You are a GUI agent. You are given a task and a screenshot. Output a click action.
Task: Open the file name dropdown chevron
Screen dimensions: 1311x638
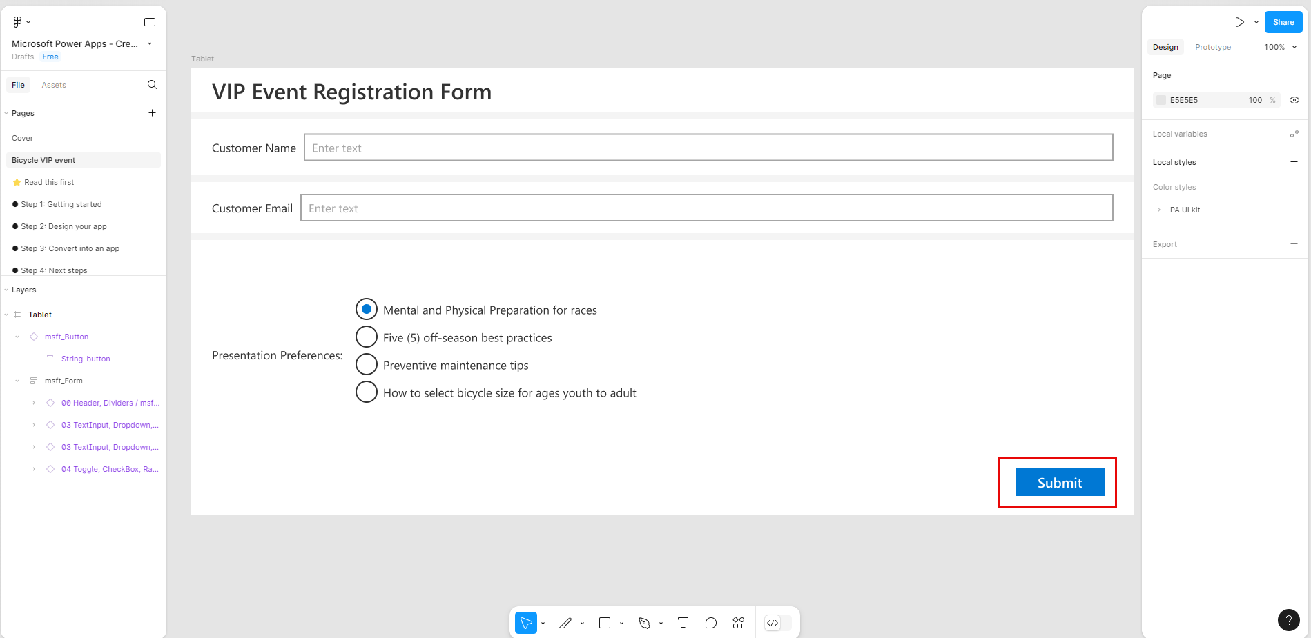[150, 43]
